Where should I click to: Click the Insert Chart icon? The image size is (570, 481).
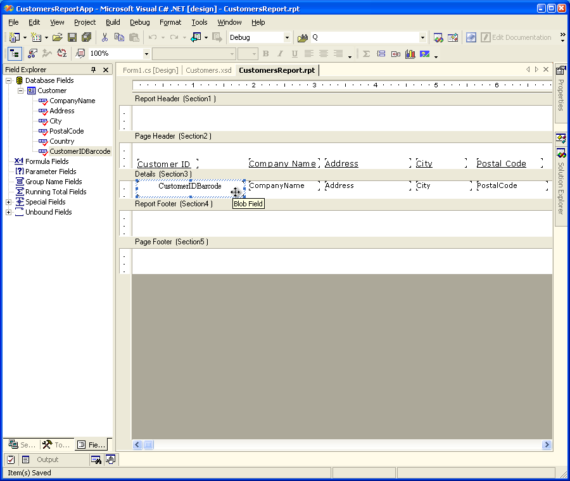pyautogui.click(x=410, y=54)
